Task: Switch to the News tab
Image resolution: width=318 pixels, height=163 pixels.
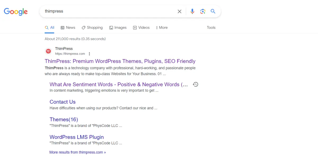Action: click(x=68, y=28)
